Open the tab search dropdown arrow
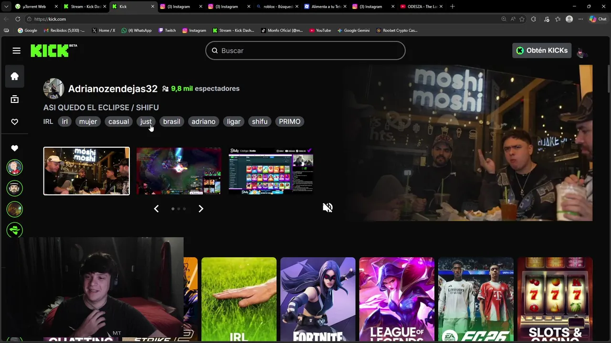The image size is (611, 343). click(x=6, y=7)
